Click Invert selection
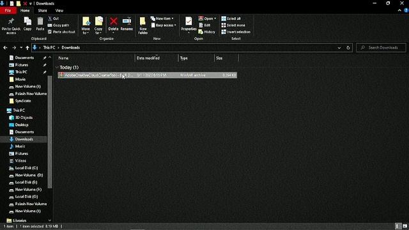The width and height of the screenshot is (409, 230). tap(236, 32)
